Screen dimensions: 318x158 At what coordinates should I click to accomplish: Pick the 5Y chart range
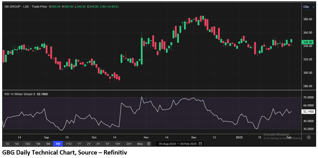point(107,144)
